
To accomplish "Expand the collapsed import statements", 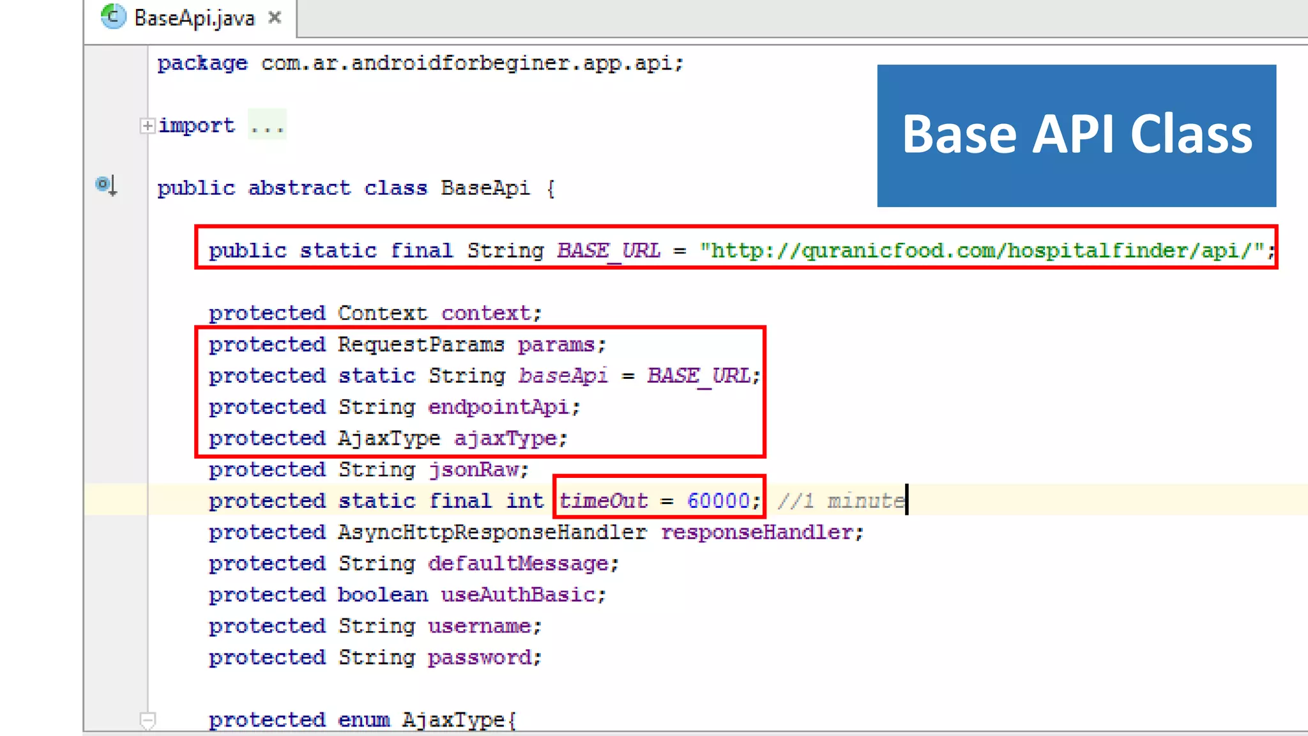I will pos(148,125).
